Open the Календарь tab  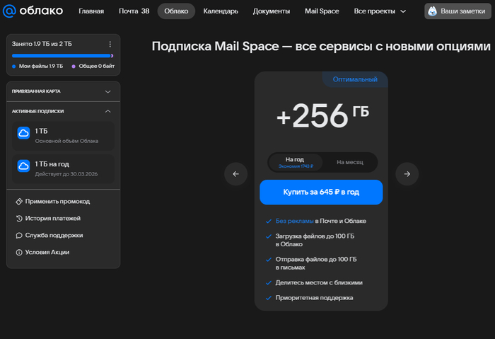(x=221, y=11)
